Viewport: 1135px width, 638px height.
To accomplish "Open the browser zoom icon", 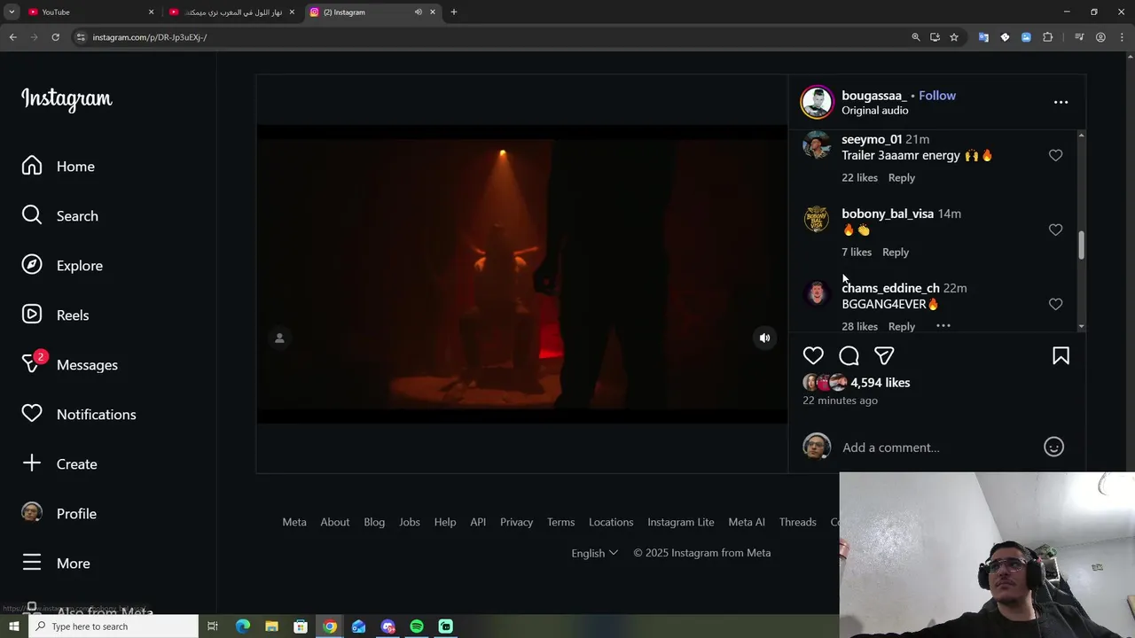I will (916, 37).
